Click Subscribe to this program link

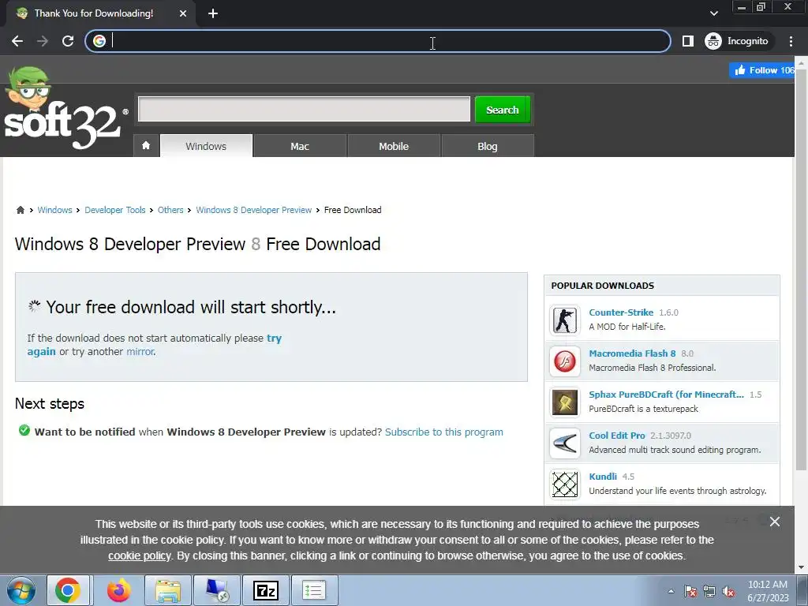[443, 432]
